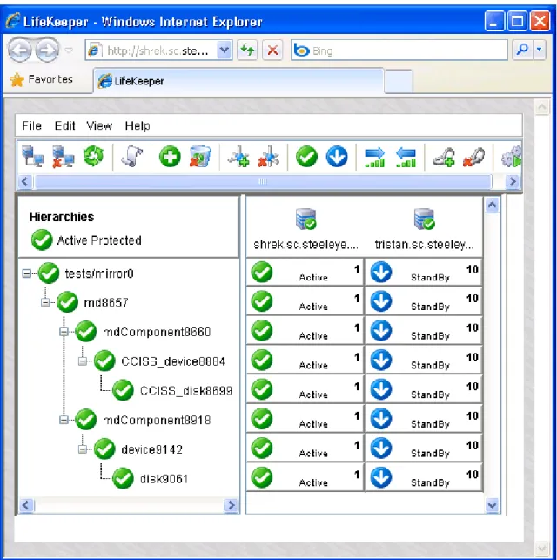Open the address bar dropdown arrow
Screen dimensions: 557x560
tap(224, 50)
